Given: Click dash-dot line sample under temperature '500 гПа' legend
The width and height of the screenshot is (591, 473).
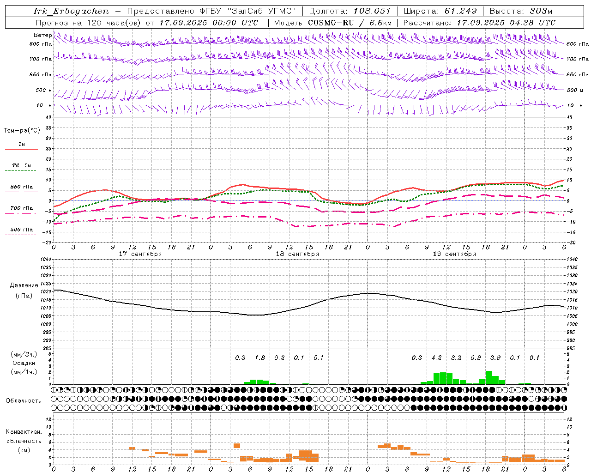Looking at the screenshot, I should [20, 235].
